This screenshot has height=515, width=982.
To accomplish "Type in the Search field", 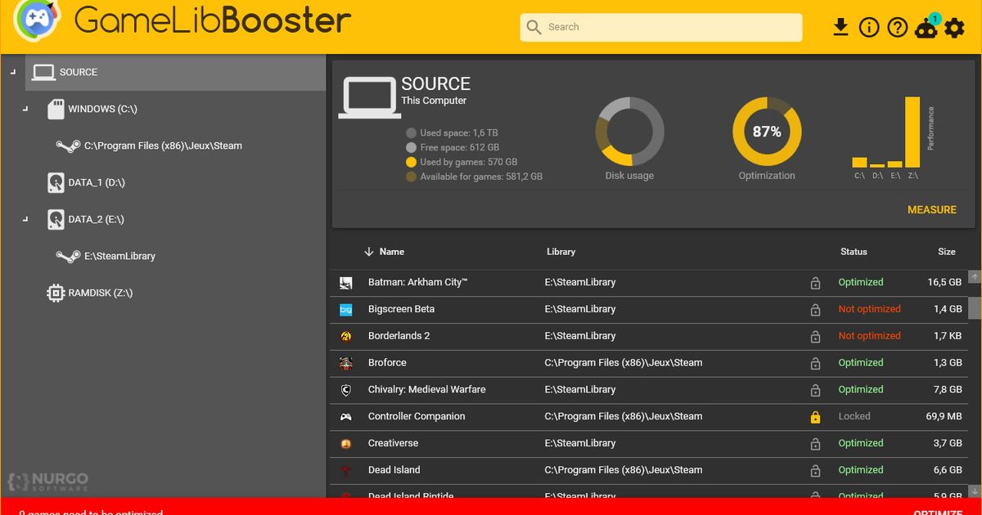I will 661,27.
